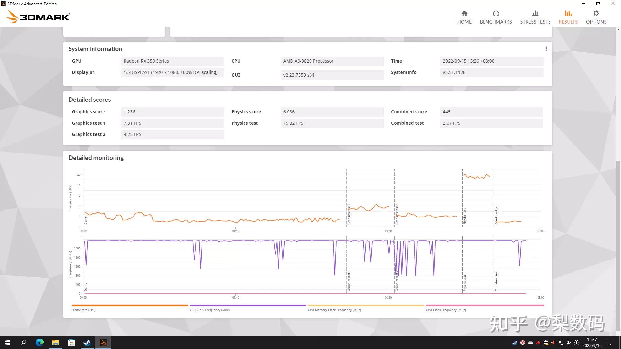The width and height of the screenshot is (621, 349).
Task: Click the 3DMark logo
Action: tap(37, 16)
